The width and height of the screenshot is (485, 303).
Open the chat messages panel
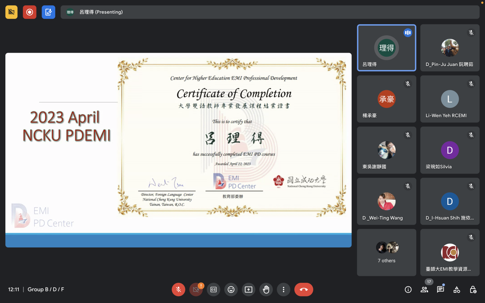440,289
